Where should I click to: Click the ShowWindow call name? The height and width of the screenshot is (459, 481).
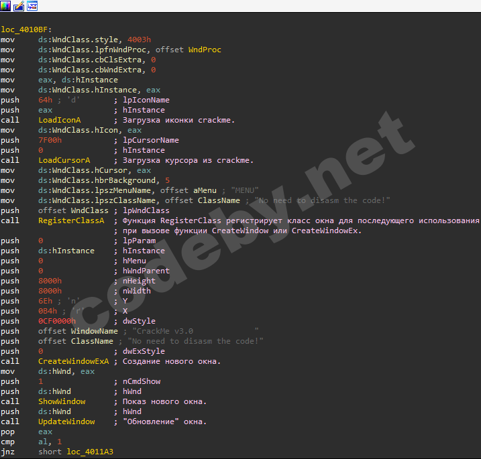[62, 401]
